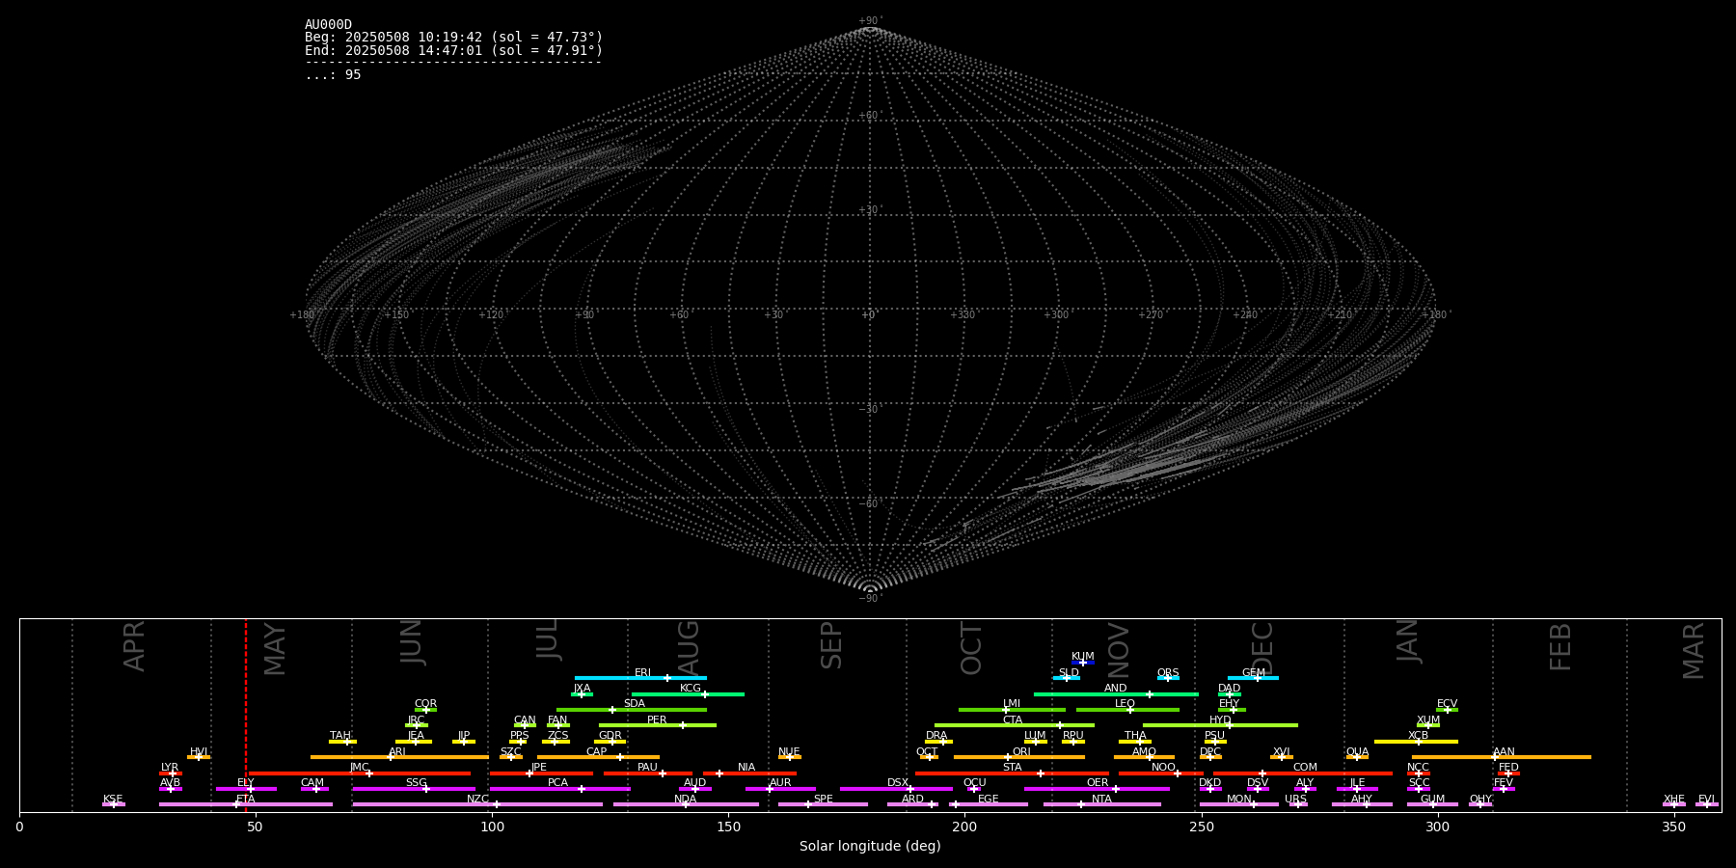Viewport: 1736px width, 868px height.
Task: Click the +90° label atop the sky map
Action: (869, 20)
